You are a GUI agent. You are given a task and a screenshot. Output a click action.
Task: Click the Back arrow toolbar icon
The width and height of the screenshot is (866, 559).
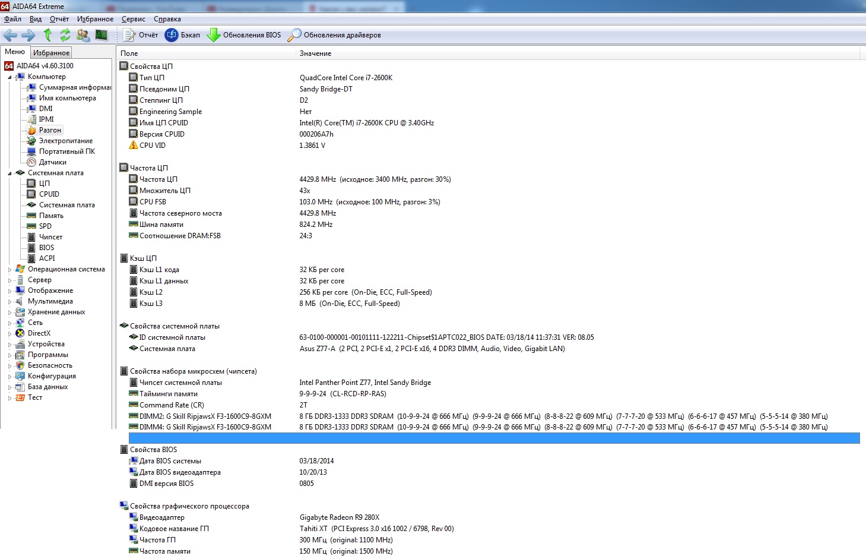10,35
